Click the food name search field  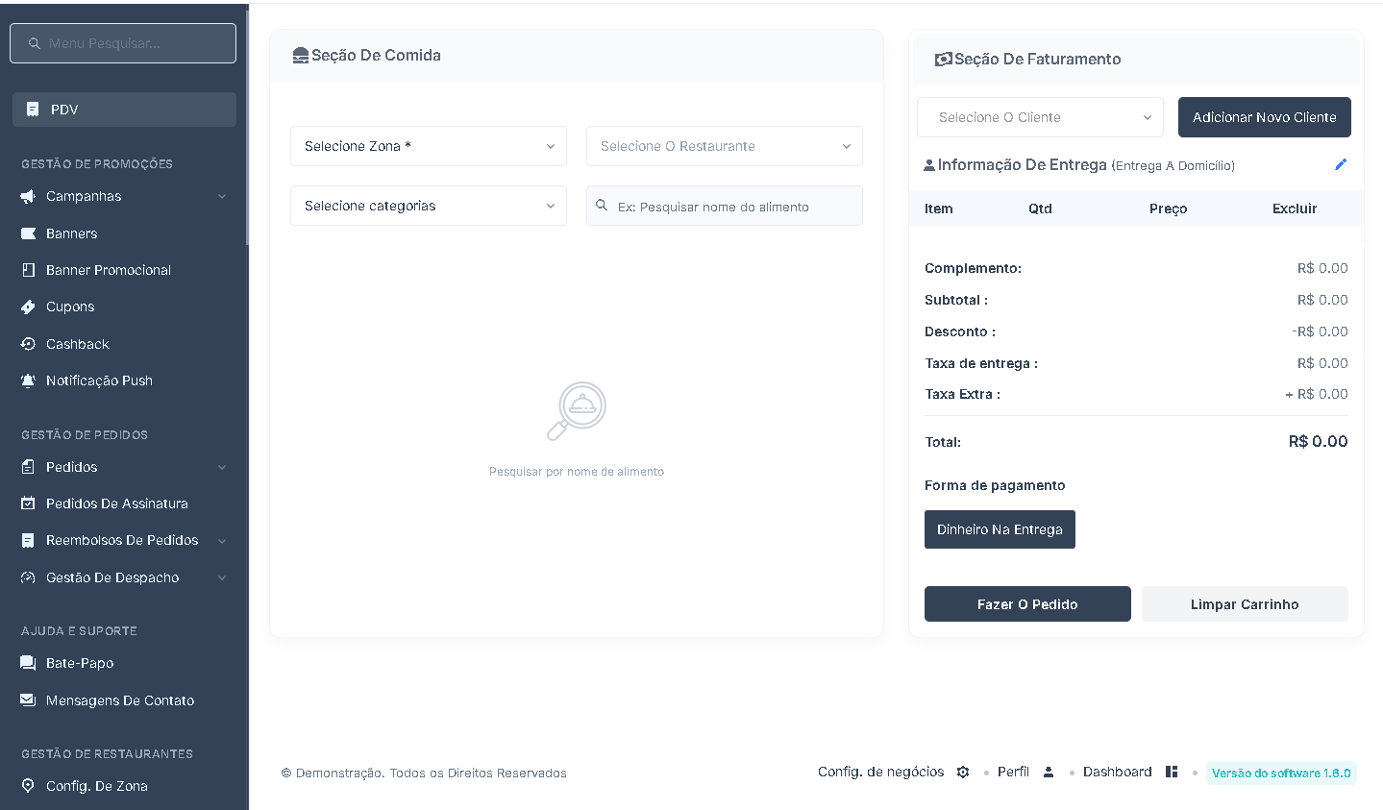pyautogui.click(x=735, y=207)
